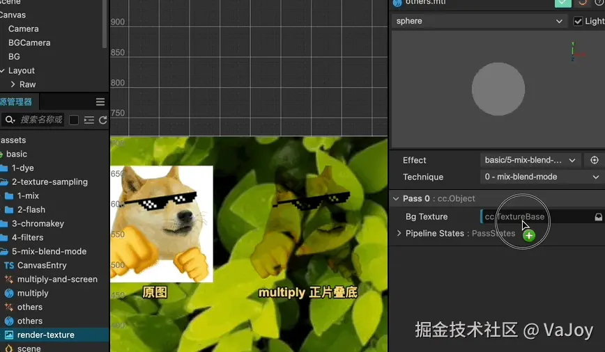This screenshot has height=352, width=605.
Task: Collapse the Layout node in hierarchy
Action: (2, 70)
